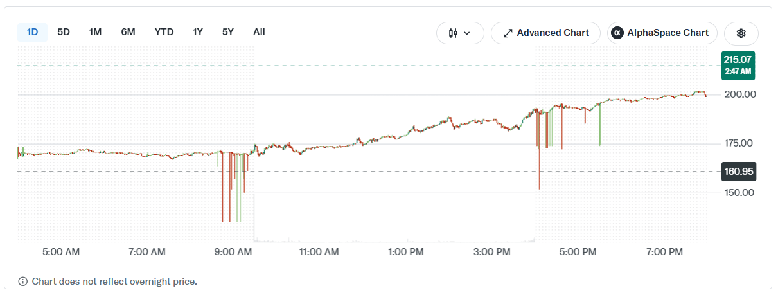The image size is (778, 295).
Task: Select the 1M range tab
Action: [x=95, y=32]
